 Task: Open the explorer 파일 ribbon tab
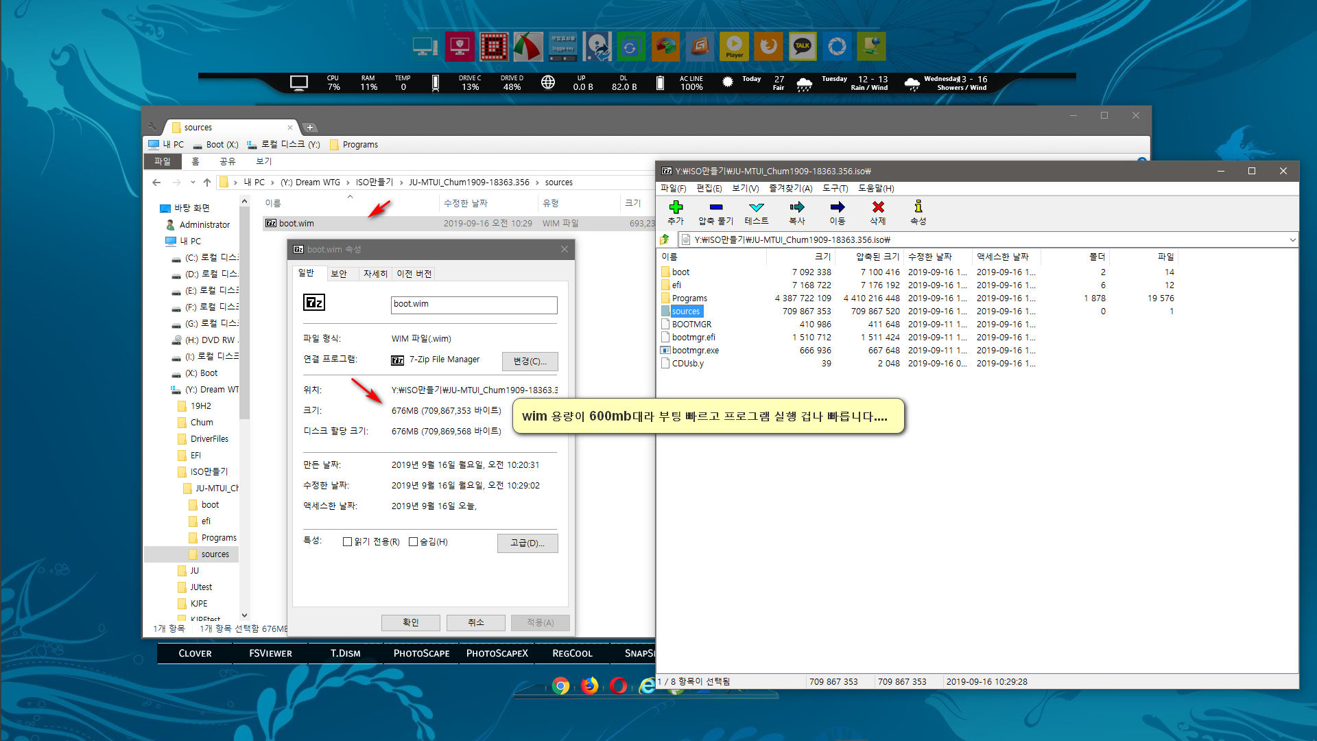tap(163, 162)
